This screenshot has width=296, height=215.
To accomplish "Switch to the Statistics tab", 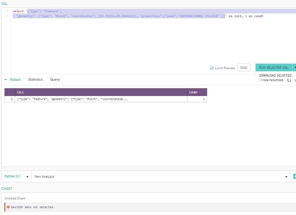I will pos(35,80).
